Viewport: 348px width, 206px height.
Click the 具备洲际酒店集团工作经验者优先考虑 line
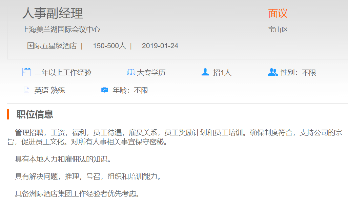[x=77, y=194]
